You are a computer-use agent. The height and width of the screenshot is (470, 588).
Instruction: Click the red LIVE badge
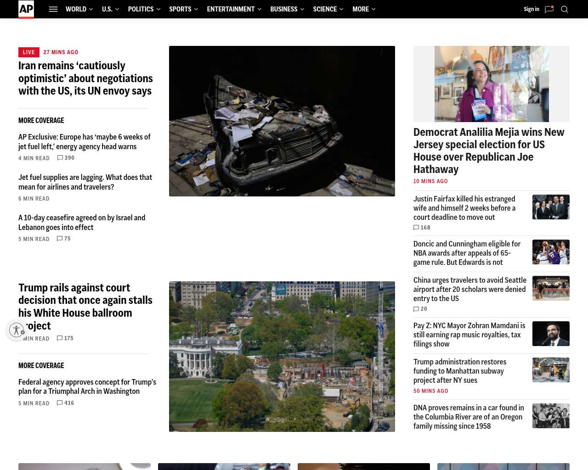pos(29,52)
